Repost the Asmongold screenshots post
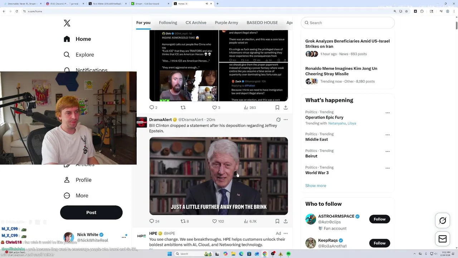458x258 pixels. (183, 107)
